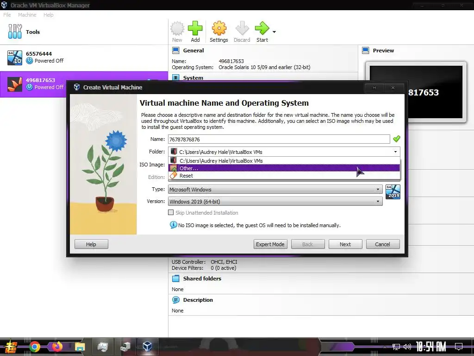Click the Preview section icon

tap(366, 51)
